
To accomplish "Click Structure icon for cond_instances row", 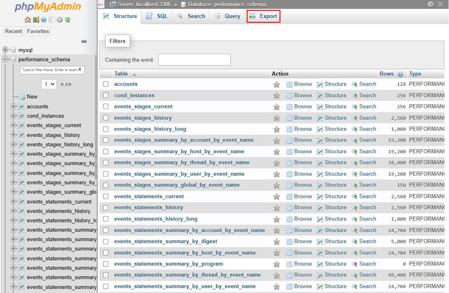I will click(x=319, y=96).
